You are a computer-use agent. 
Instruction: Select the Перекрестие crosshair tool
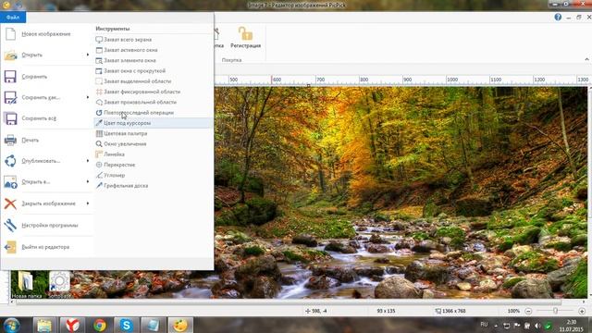(x=153, y=165)
